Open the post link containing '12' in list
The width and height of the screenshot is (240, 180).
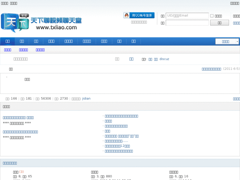pos(117,146)
